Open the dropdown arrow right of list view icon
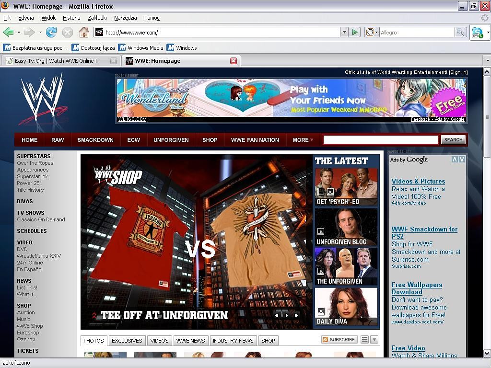This screenshot has width=491, height=368. point(374,340)
